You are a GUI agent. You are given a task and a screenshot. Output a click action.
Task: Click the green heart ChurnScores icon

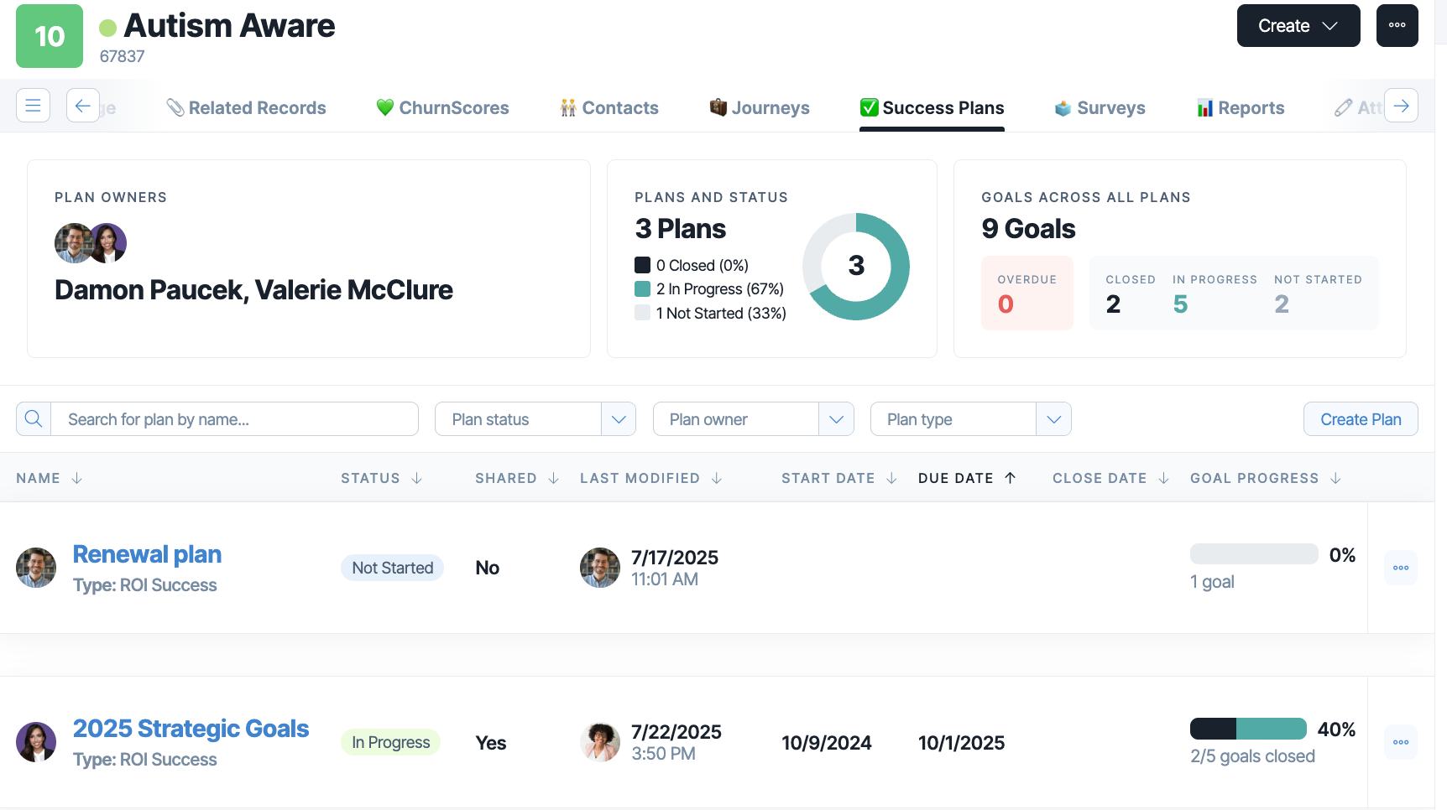pyautogui.click(x=384, y=107)
